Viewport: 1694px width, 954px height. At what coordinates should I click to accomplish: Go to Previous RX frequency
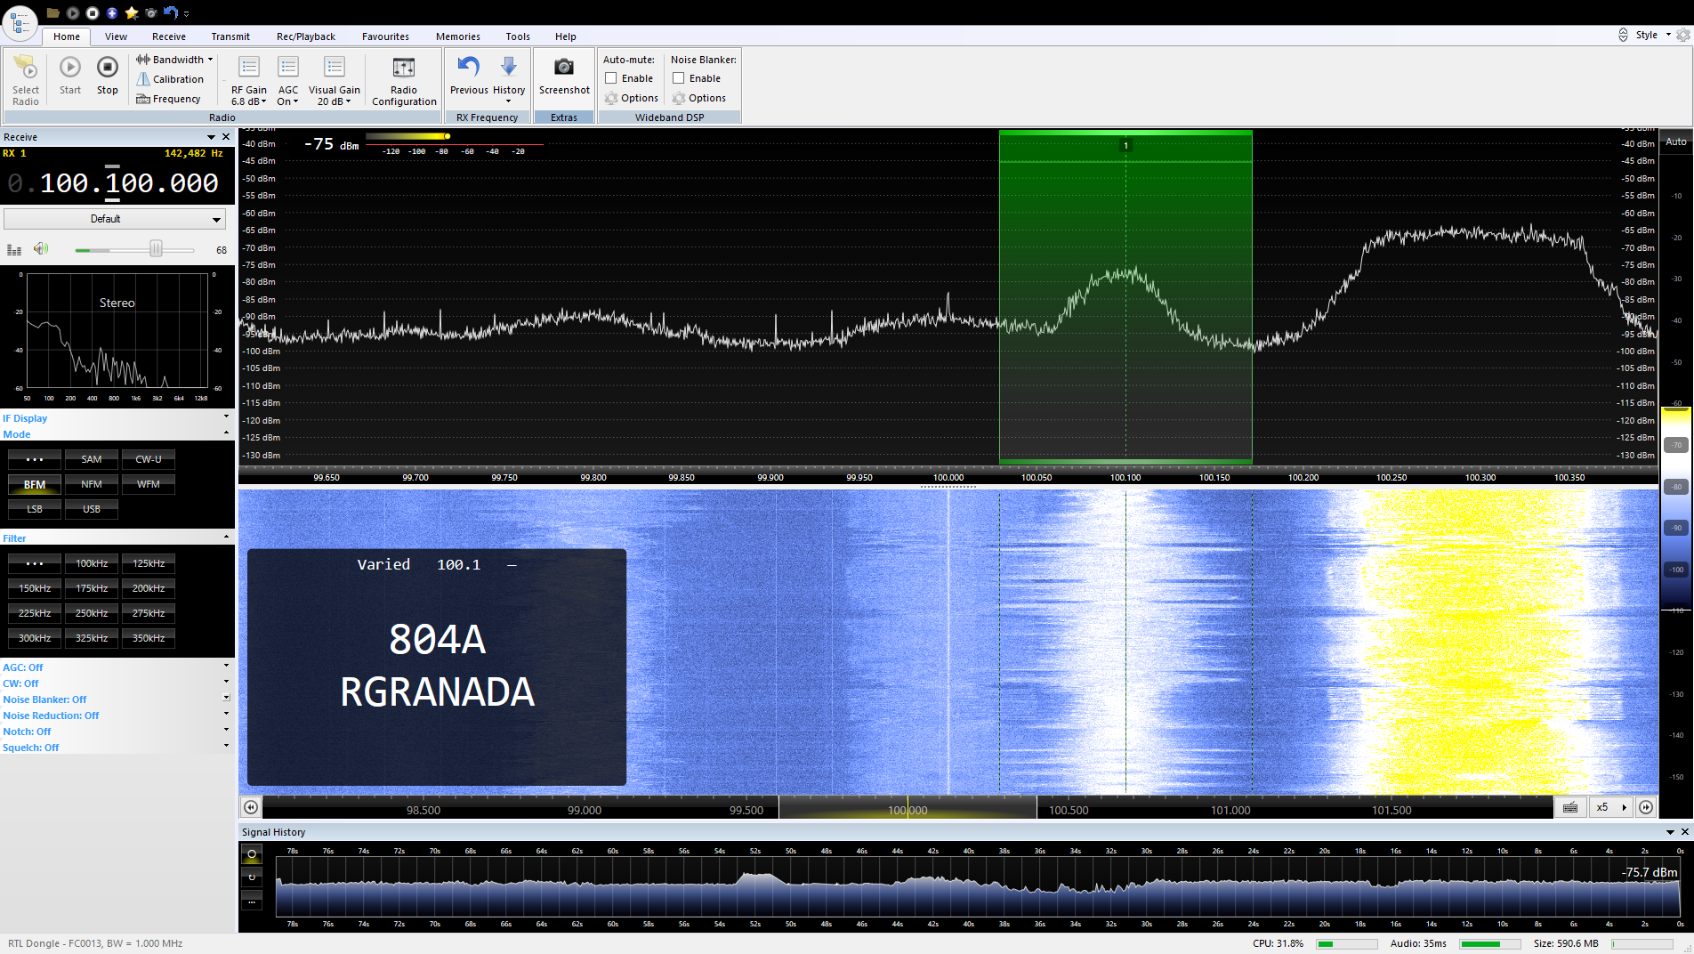pyautogui.click(x=469, y=76)
